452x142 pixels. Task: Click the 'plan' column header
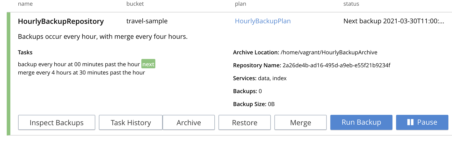click(240, 4)
